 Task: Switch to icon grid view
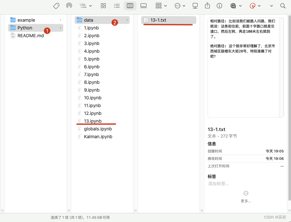click(x=103, y=6)
